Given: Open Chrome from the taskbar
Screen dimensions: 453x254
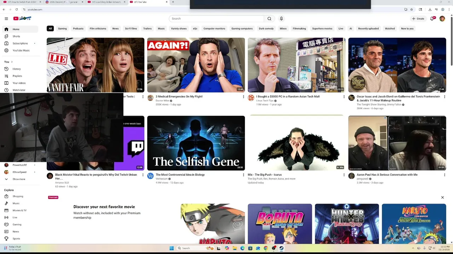Looking at the screenshot, I should coord(266,248).
